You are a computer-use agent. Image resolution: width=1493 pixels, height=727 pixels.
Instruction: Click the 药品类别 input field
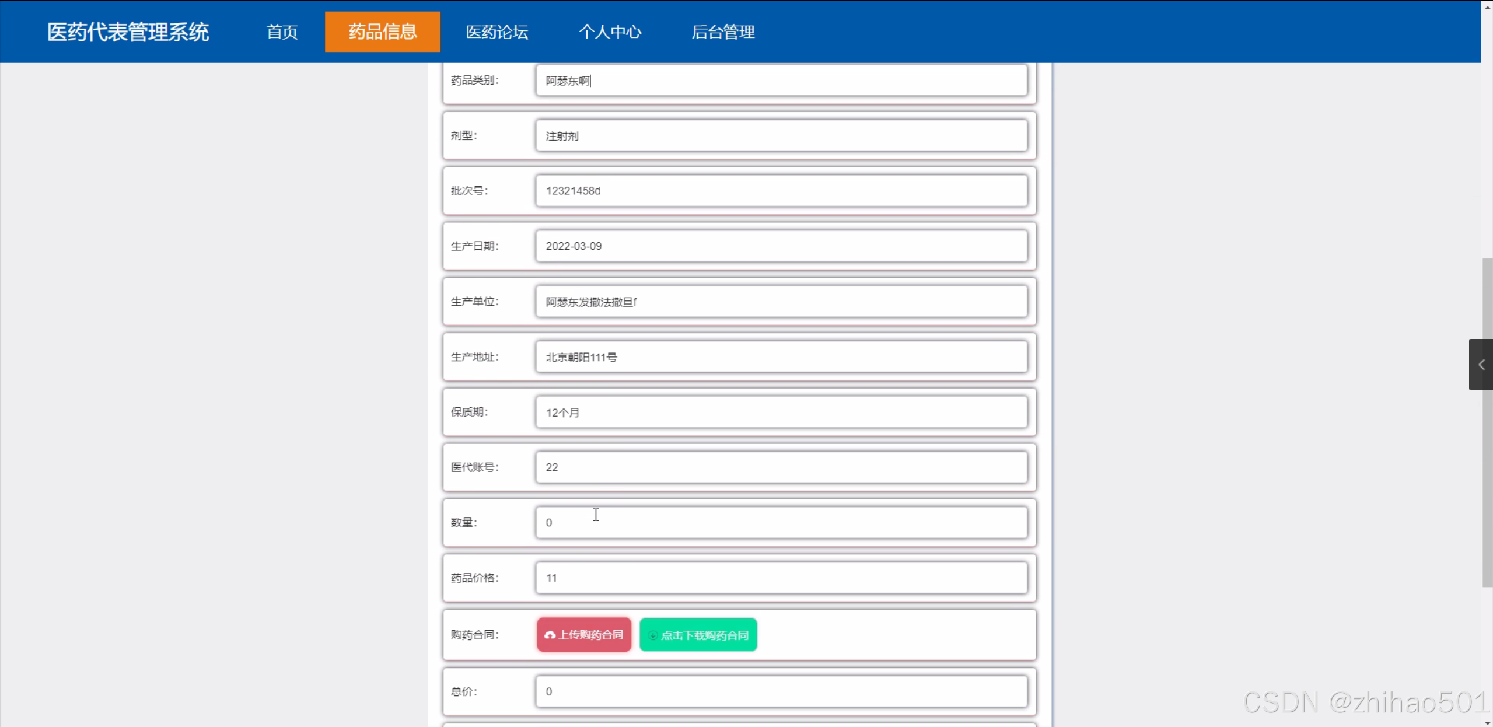point(781,81)
